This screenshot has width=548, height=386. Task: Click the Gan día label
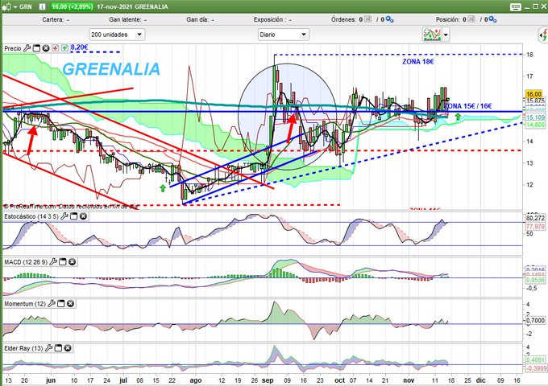(197, 19)
